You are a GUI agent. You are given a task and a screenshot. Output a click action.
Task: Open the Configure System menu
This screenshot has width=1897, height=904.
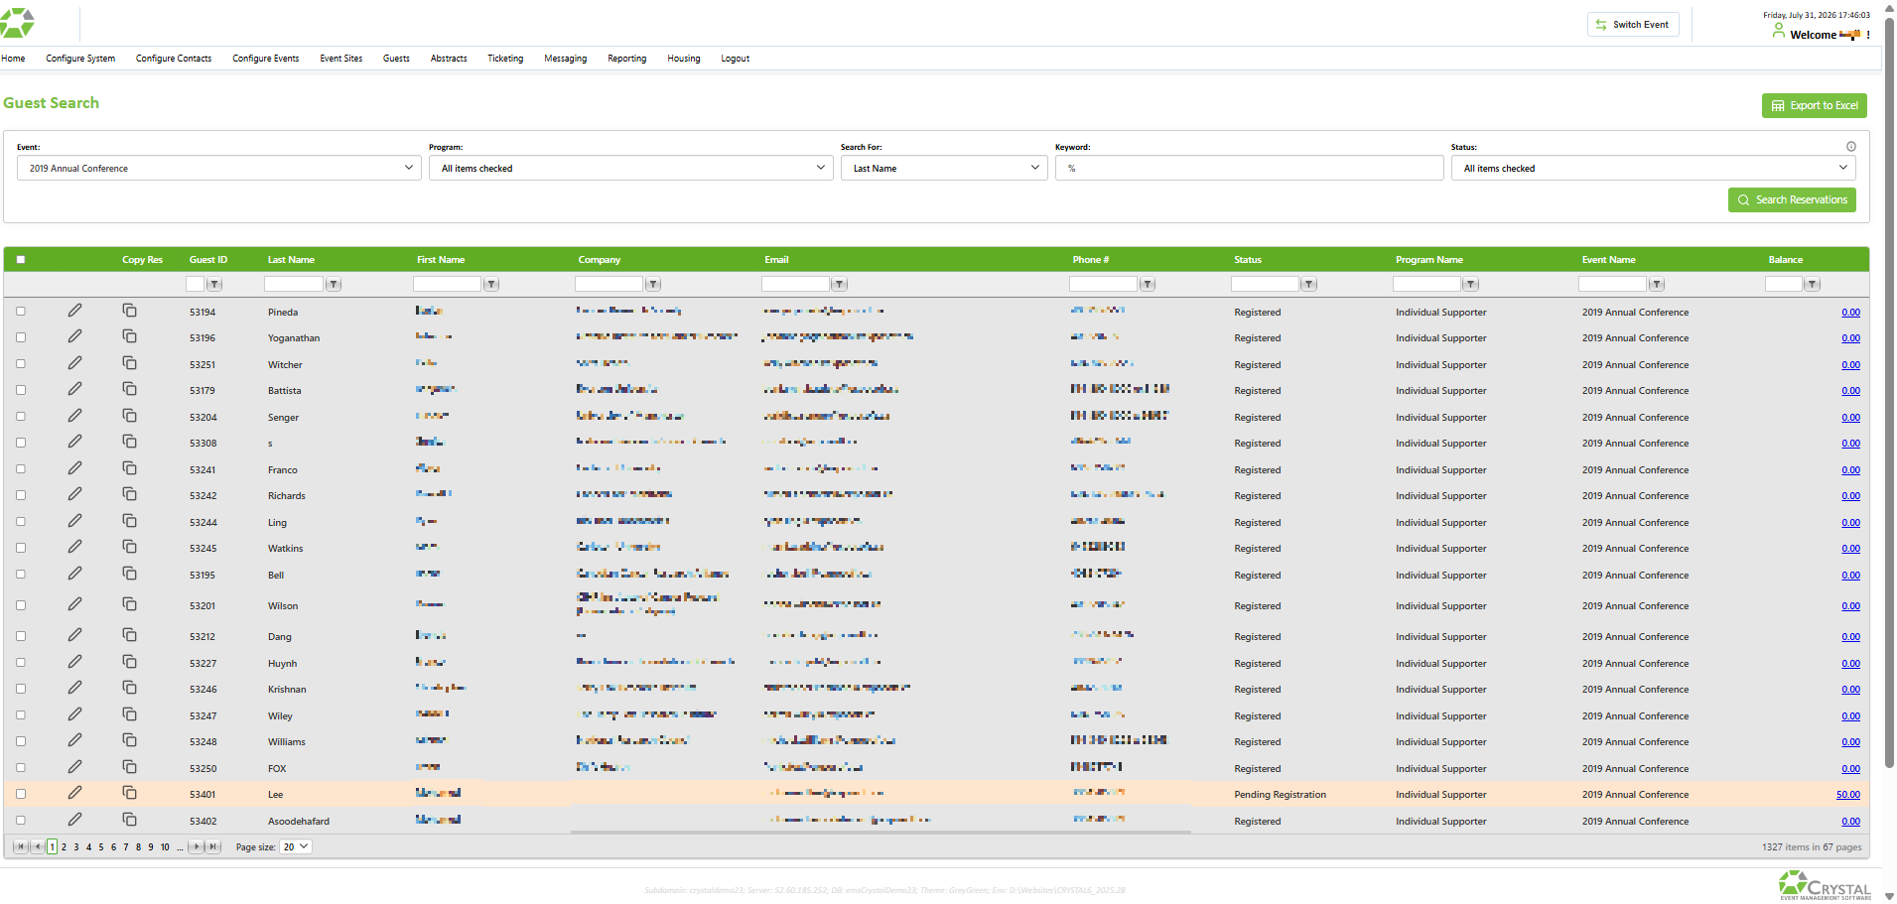point(80,59)
